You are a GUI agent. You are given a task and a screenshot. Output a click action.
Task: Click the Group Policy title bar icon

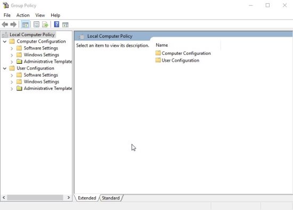click(6, 5)
